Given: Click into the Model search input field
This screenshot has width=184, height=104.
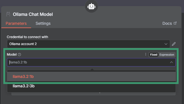Looking at the screenshot, I should tap(88, 62).
